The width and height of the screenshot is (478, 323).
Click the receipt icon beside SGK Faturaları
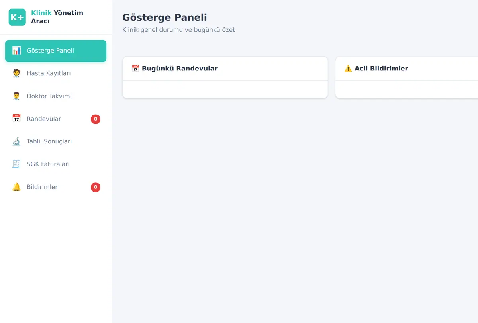pyautogui.click(x=16, y=164)
